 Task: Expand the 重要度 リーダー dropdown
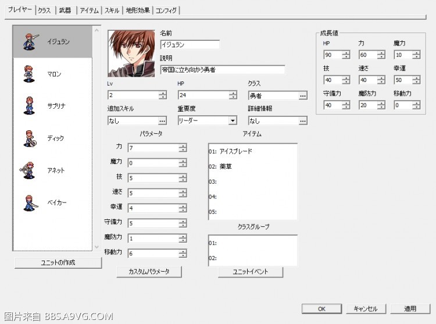(233, 120)
